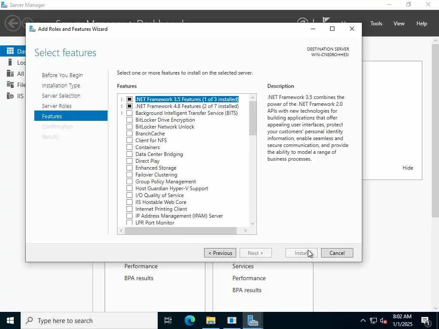Open the network status tray icon
This screenshot has width=439, height=329.
click(373, 320)
